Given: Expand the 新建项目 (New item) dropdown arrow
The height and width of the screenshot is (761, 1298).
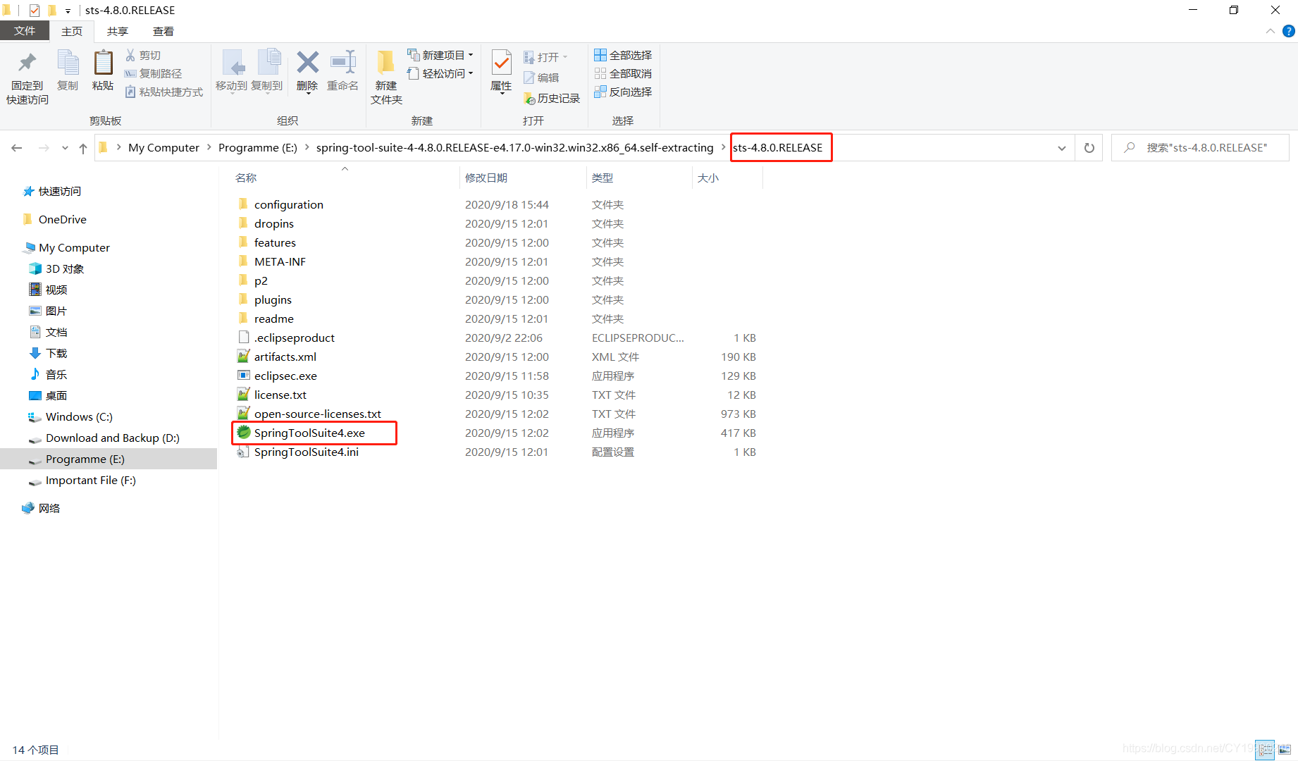Looking at the screenshot, I should 470,55.
